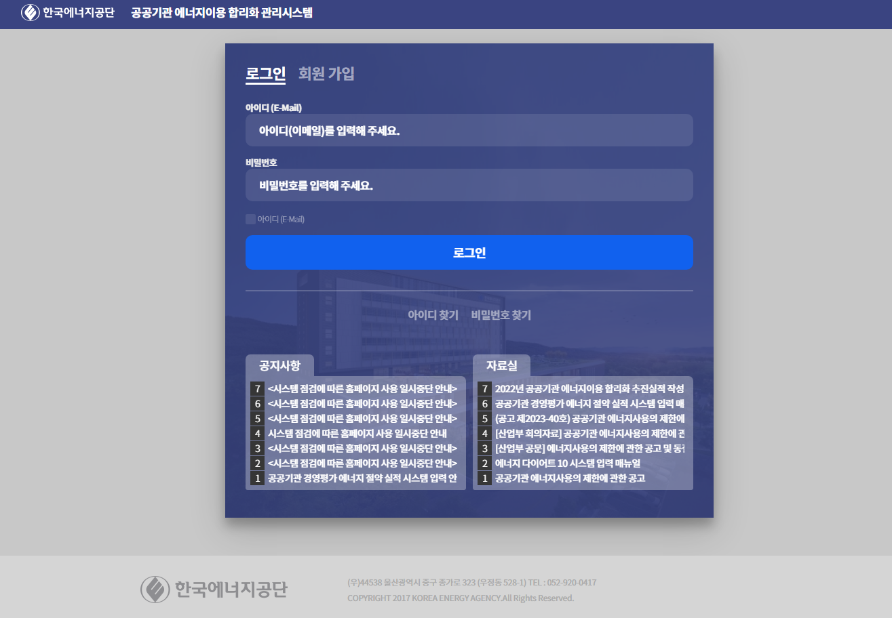Click the number 7 badge in 공지사항 list
892x618 pixels.
click(x=257, y=388)
